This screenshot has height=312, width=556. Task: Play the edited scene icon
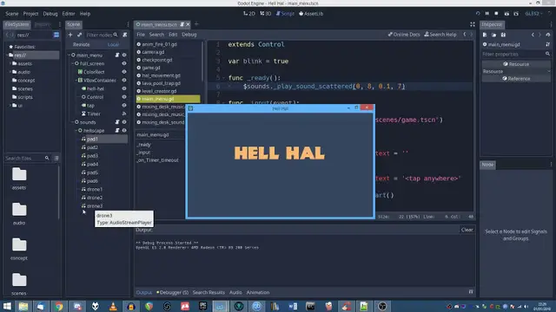(x=506, y=14)
